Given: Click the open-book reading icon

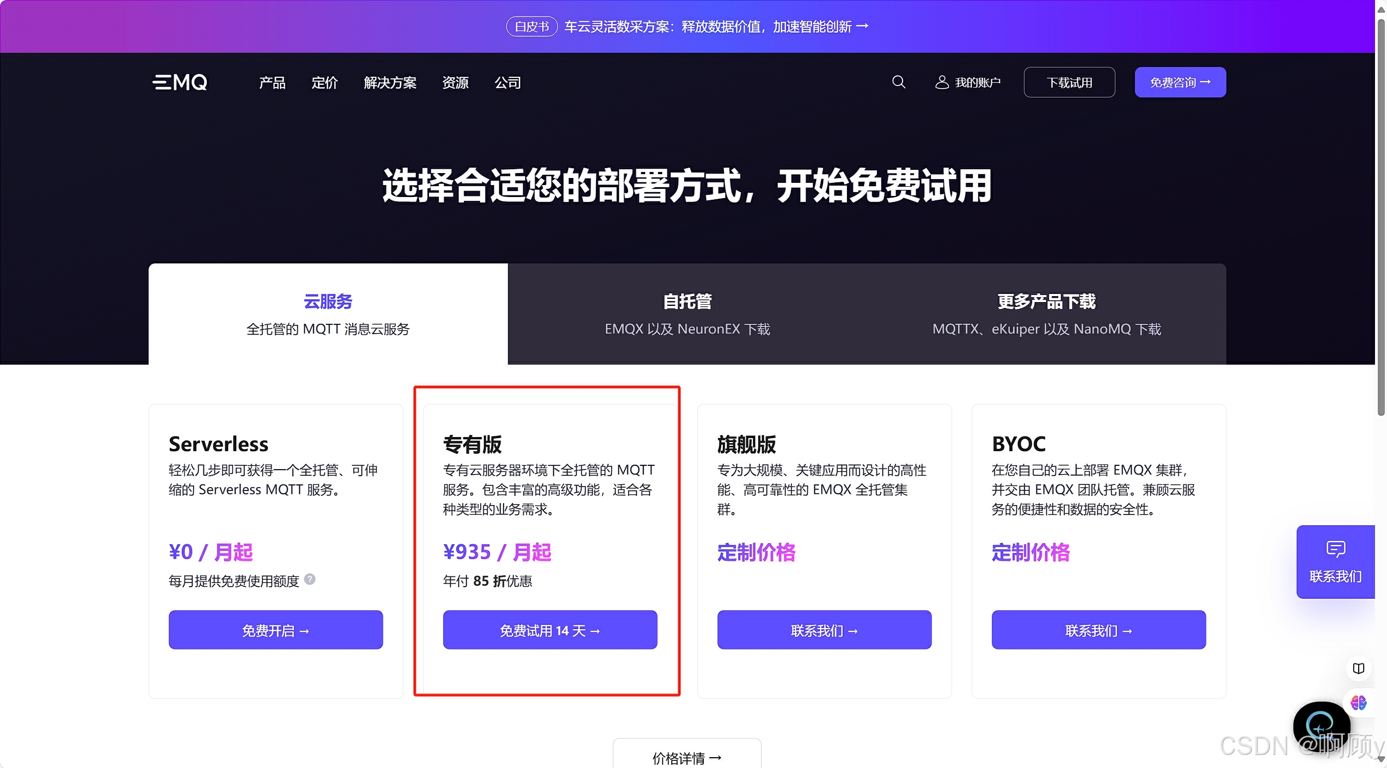Looking at the screenshot, I should point(1358,668).
